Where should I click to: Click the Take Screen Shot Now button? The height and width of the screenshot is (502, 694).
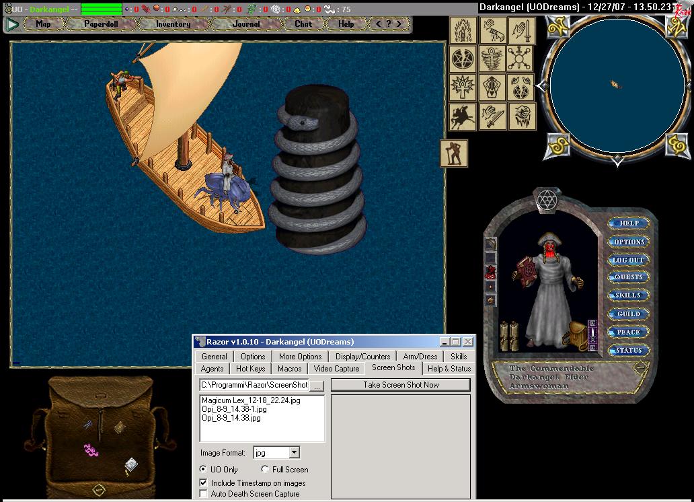tap(401, 385)
